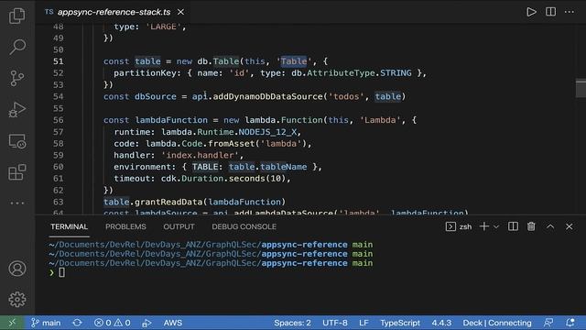
Task: Change file encoding UTF-8
Action: tap(335, 323)
